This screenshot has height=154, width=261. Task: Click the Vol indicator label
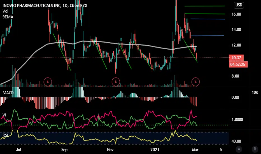(x=5, y=11)
